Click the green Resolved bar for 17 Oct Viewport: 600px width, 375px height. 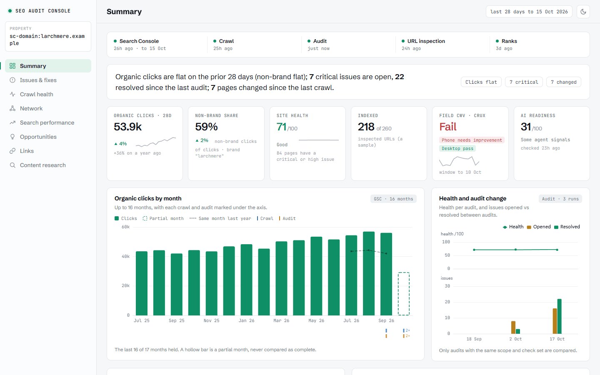(560, 316)
